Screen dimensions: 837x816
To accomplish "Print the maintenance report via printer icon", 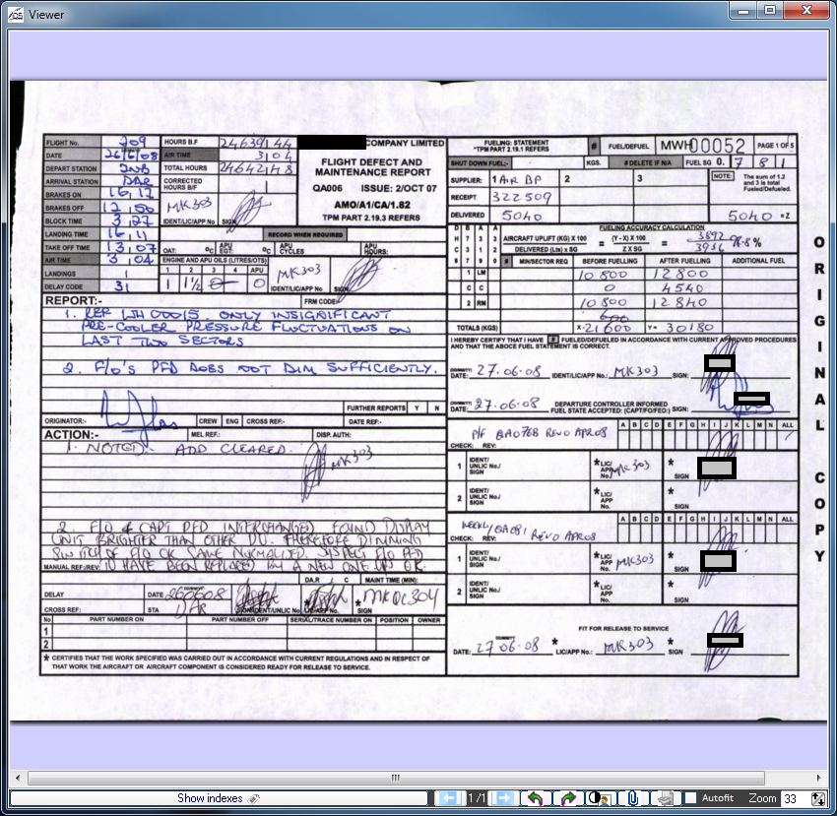I will coord(666,798).
